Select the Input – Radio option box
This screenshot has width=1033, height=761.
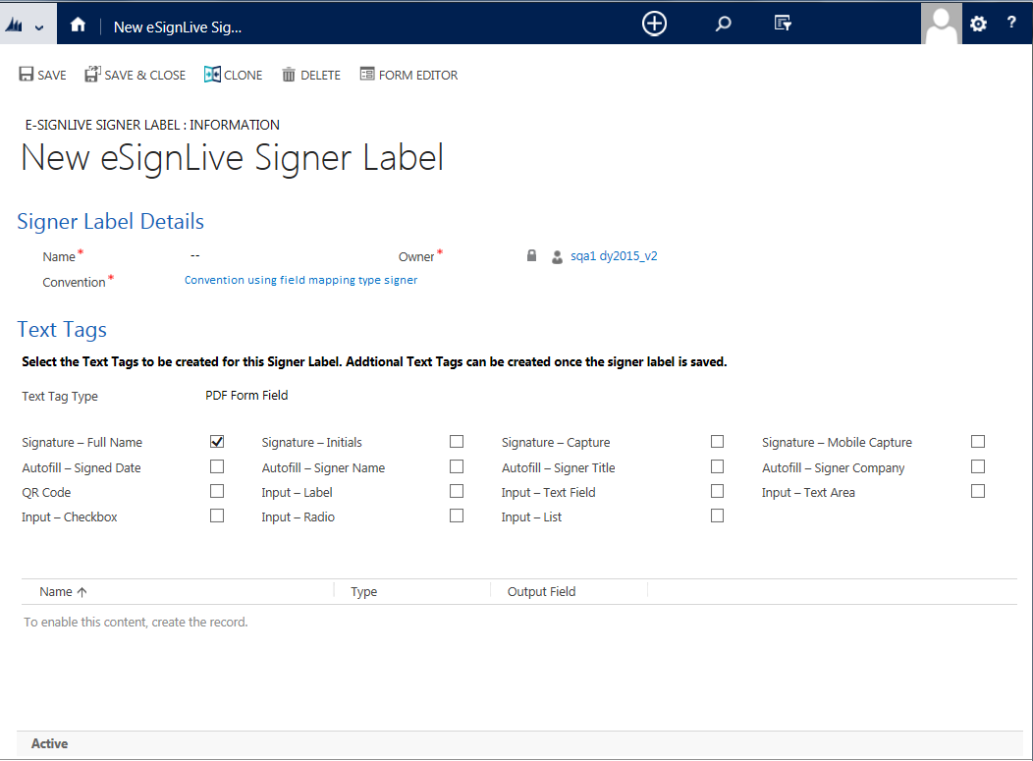coord(457,516)
